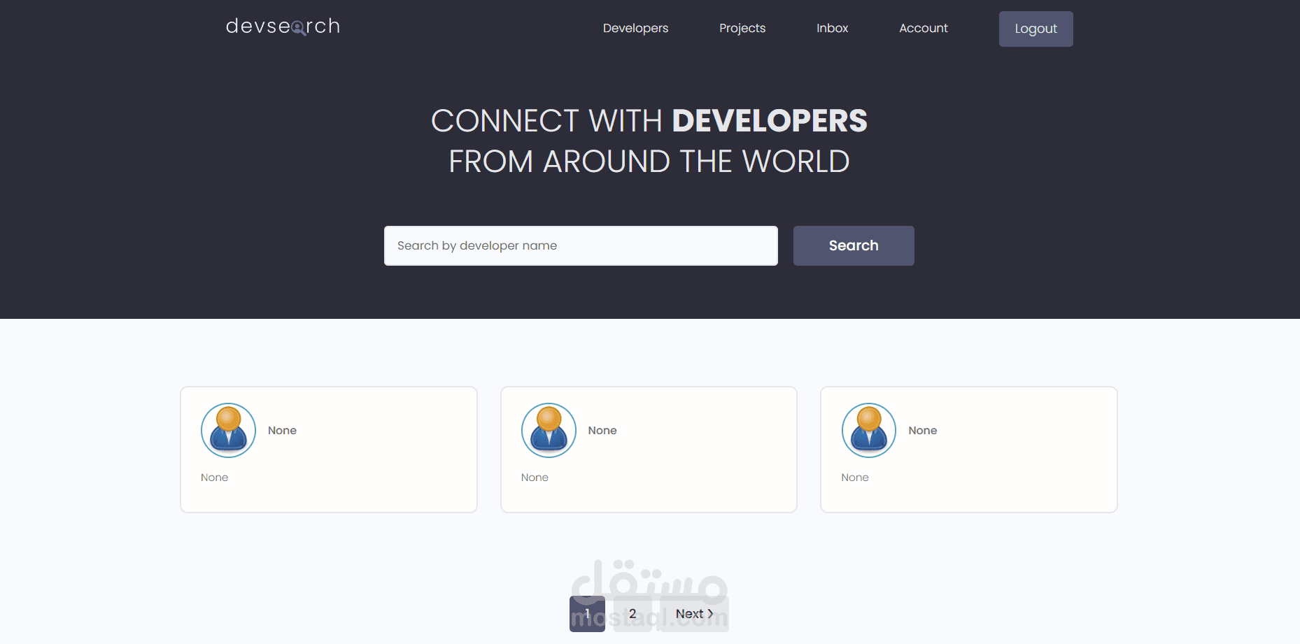
Task: Click the Next pagination button
Action: pos(694,614)
